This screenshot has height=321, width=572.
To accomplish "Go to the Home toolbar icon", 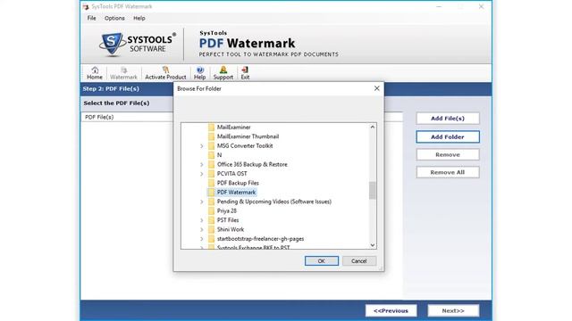I will (x=95, y=73).
